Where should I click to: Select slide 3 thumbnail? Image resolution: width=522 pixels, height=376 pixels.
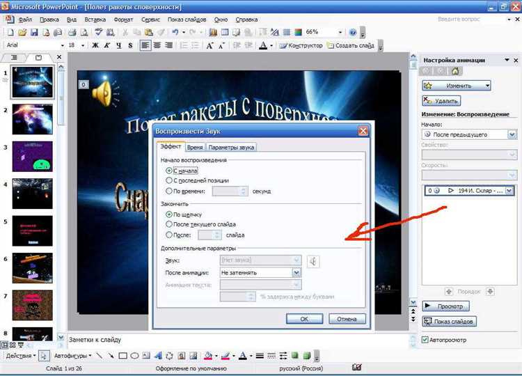32,156
